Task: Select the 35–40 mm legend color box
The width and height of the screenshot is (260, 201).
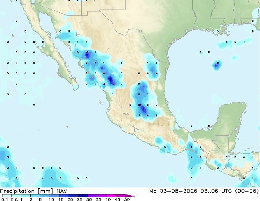Action: tap(102, 196)
